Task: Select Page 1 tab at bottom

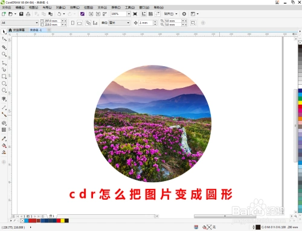Action: click(52, 216)
